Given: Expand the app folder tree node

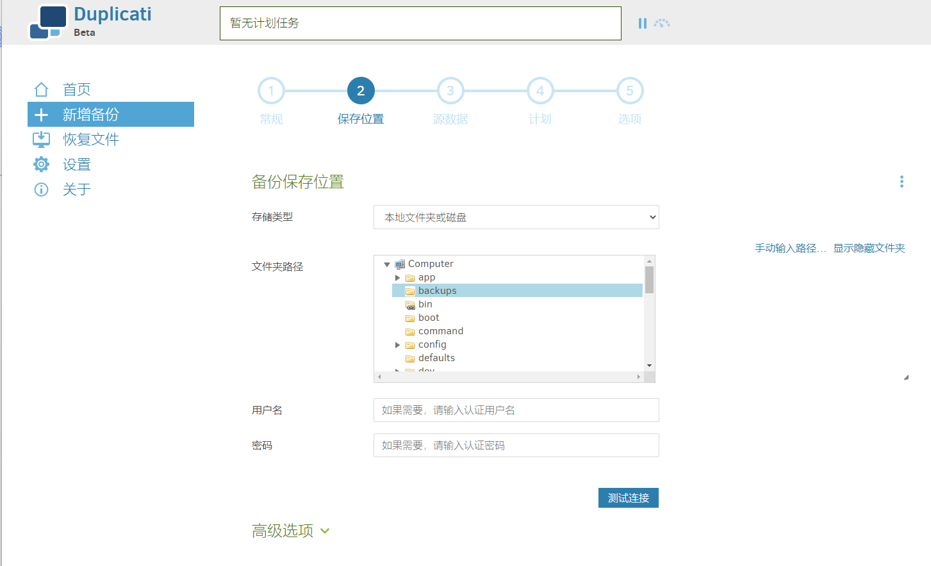Looking at the screenshot, I should coord(397,278).
